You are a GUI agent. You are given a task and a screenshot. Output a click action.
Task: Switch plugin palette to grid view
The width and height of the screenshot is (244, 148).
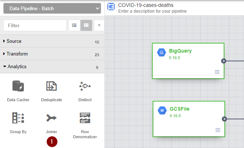click(86, 25)
